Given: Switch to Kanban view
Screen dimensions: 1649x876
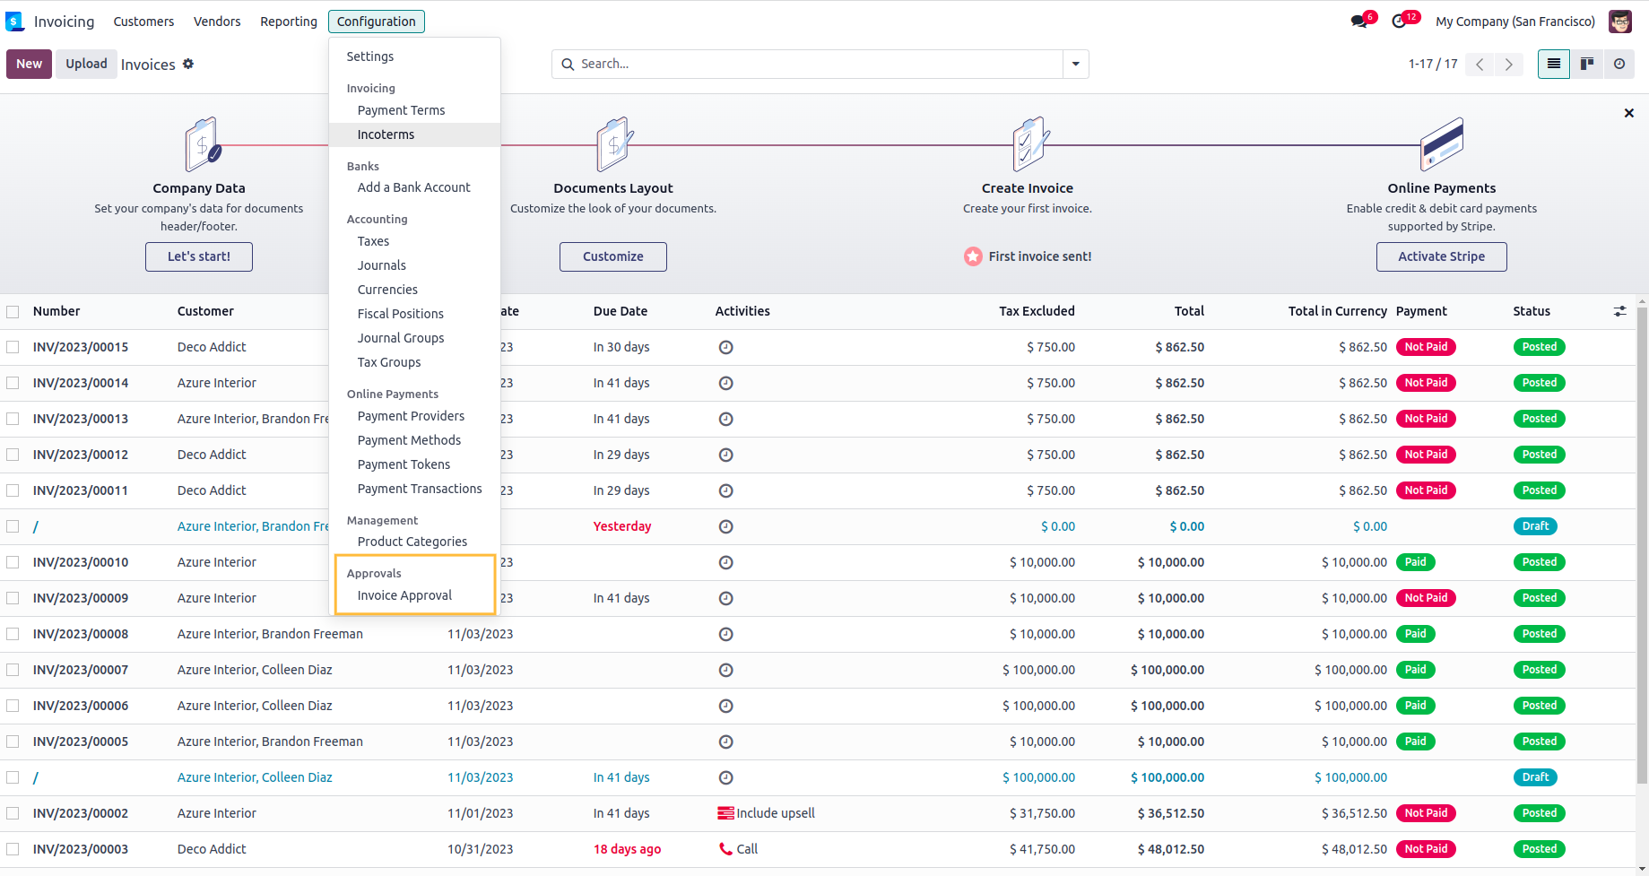Looking at the screenshot, I should (x=1586, y=64).
